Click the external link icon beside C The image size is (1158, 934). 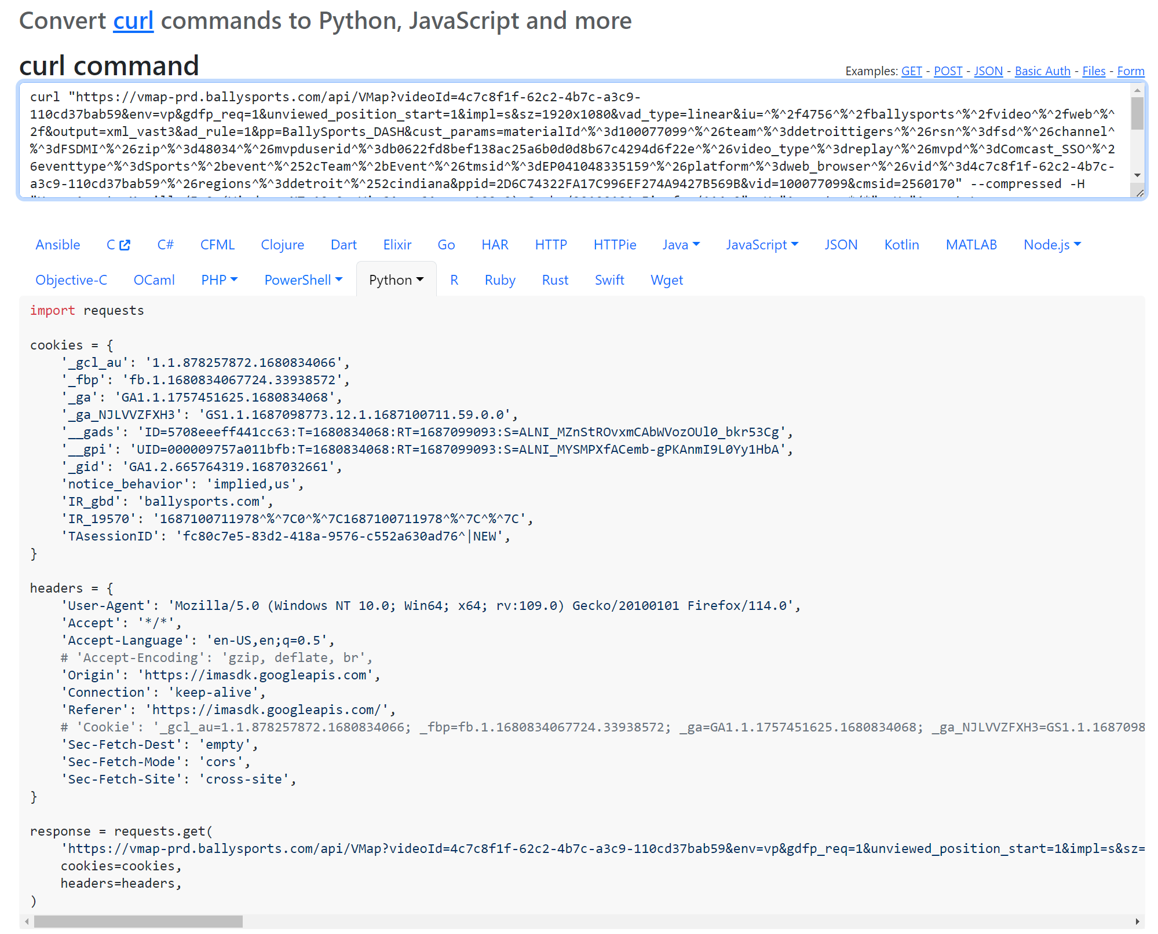tap(125, 245)
